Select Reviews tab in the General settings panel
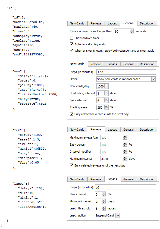 tap(96, 23)
